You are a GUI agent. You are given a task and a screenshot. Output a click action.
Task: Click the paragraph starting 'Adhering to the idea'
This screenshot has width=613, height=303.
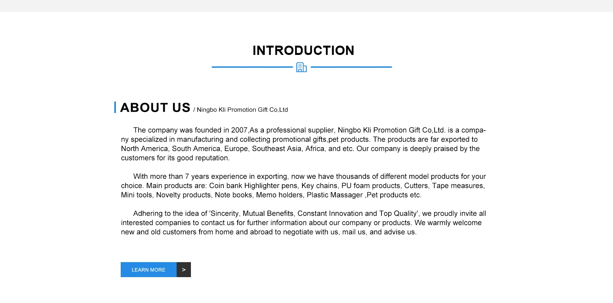pos(303,223)
